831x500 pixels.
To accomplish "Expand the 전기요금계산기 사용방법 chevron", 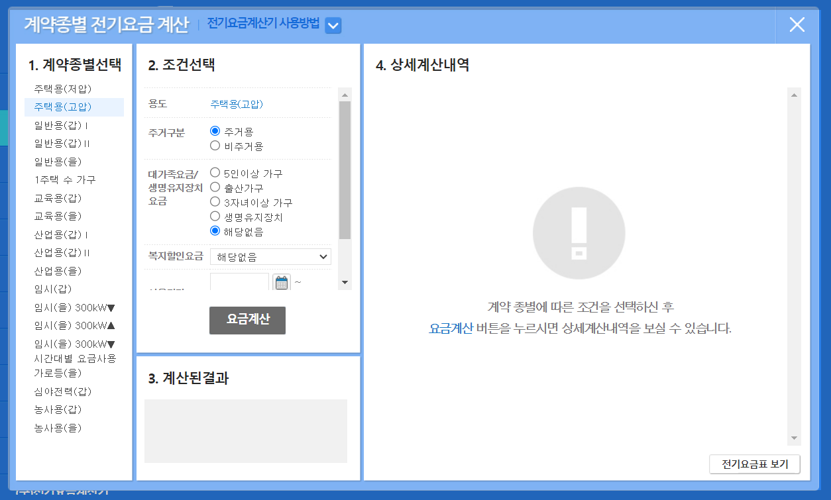I will pos(333,24).
